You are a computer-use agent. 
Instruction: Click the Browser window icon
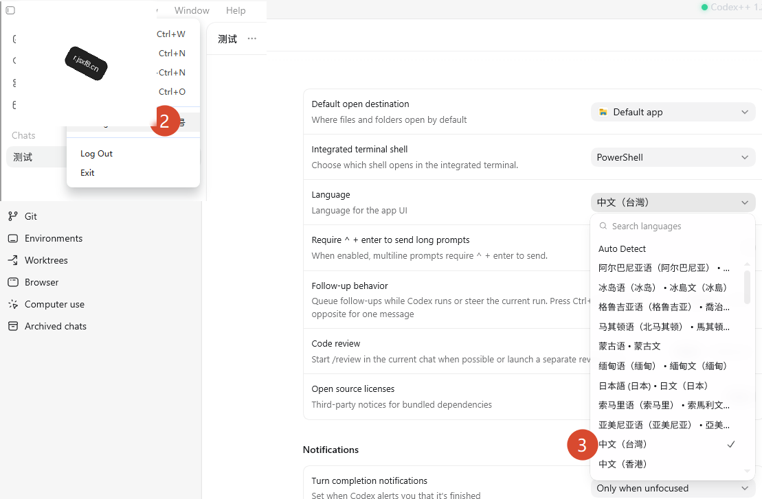click(x=13, y=282)
